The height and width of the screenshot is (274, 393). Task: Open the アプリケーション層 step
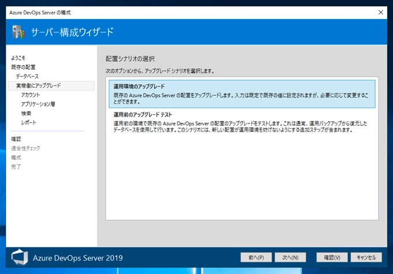pos(38,104)
